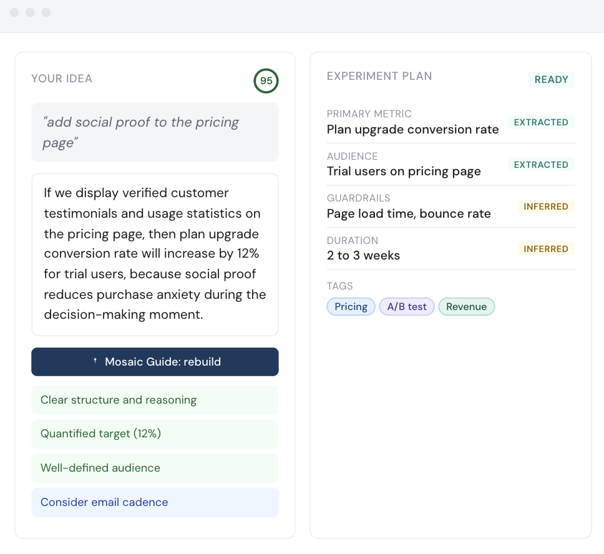604x554 pixels.
Task: Click 'Trial users on pricing page' audience value
Action: coord(404,172)
